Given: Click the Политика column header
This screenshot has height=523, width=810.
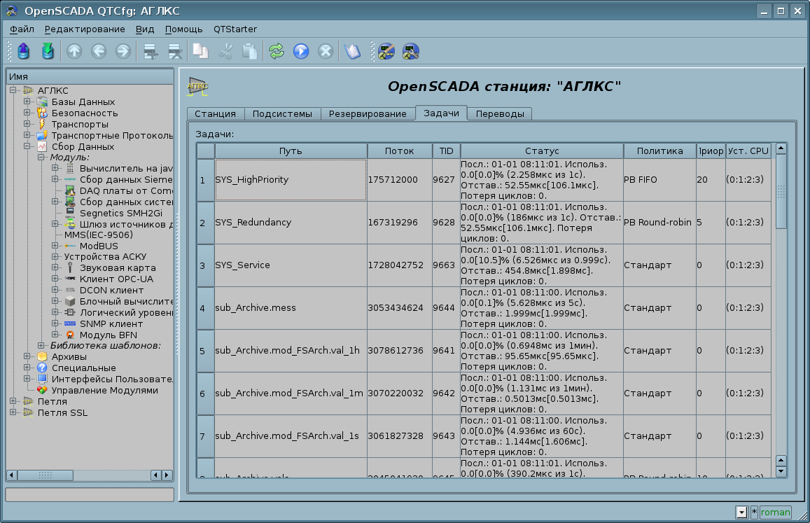Looking at the screenshot, I should click(659, 151).
